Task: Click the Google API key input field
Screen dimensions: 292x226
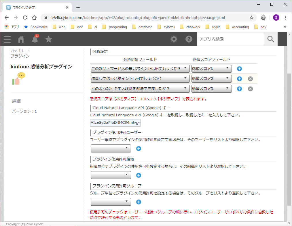Action: pyautogui.click(x=115, y=123)
